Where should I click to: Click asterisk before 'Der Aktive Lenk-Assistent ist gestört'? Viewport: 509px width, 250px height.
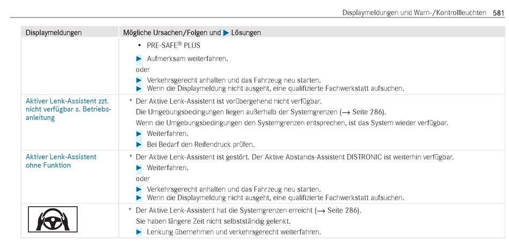coord(131,157)
